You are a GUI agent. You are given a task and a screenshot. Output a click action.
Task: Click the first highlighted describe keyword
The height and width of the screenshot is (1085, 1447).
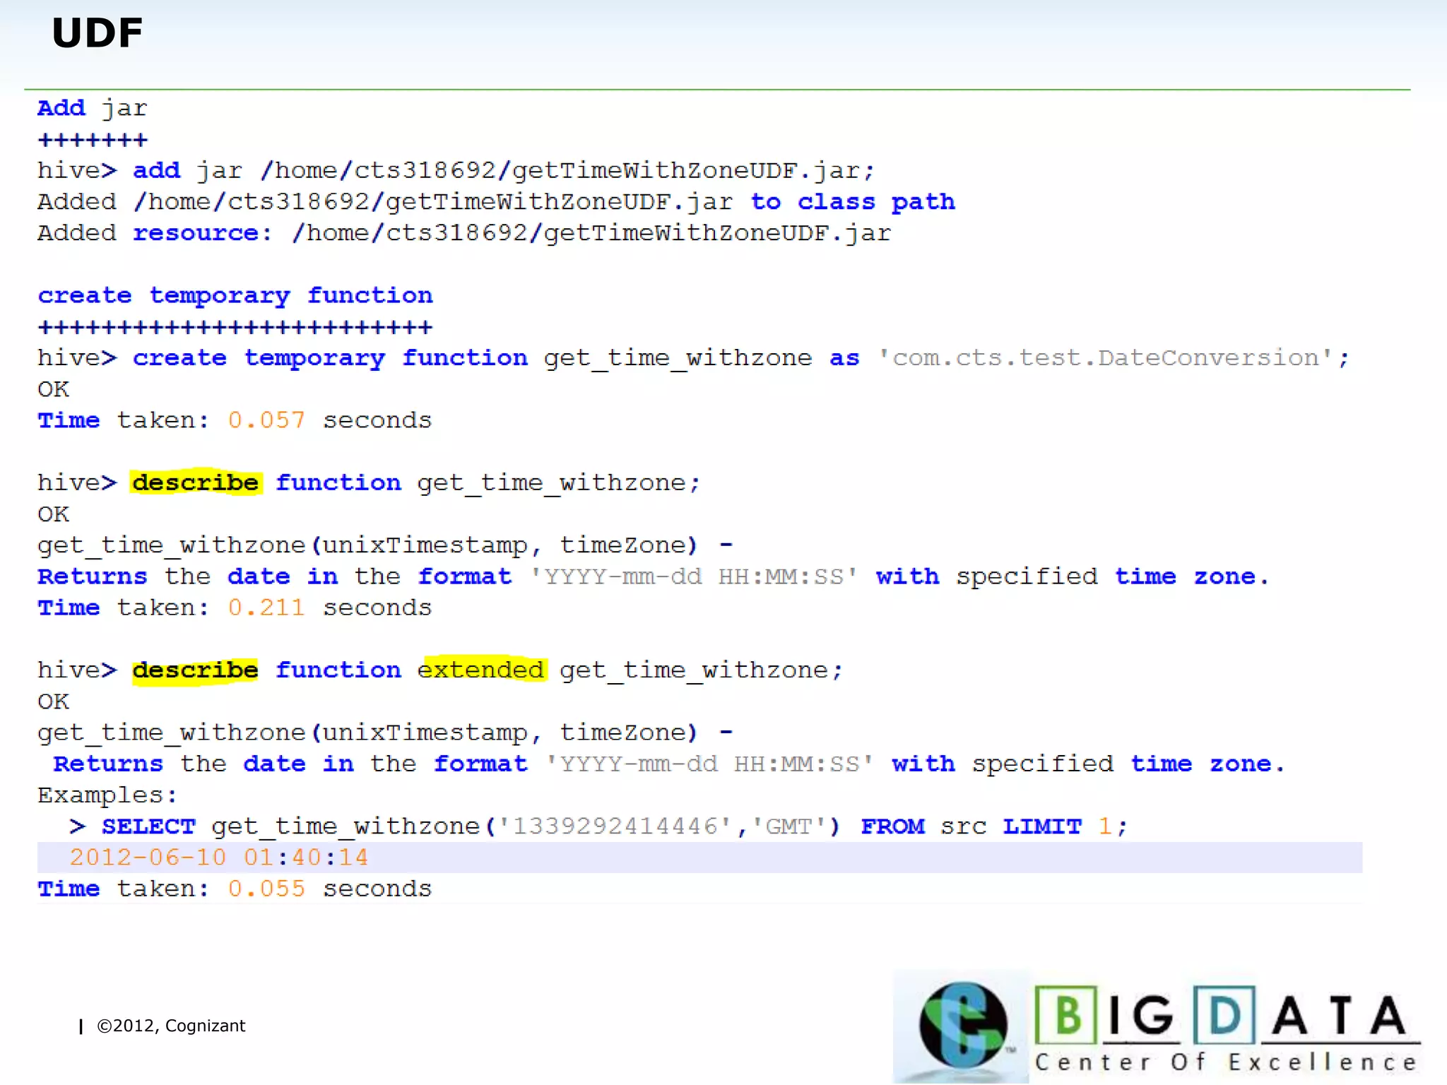click(x=196, y=482)
